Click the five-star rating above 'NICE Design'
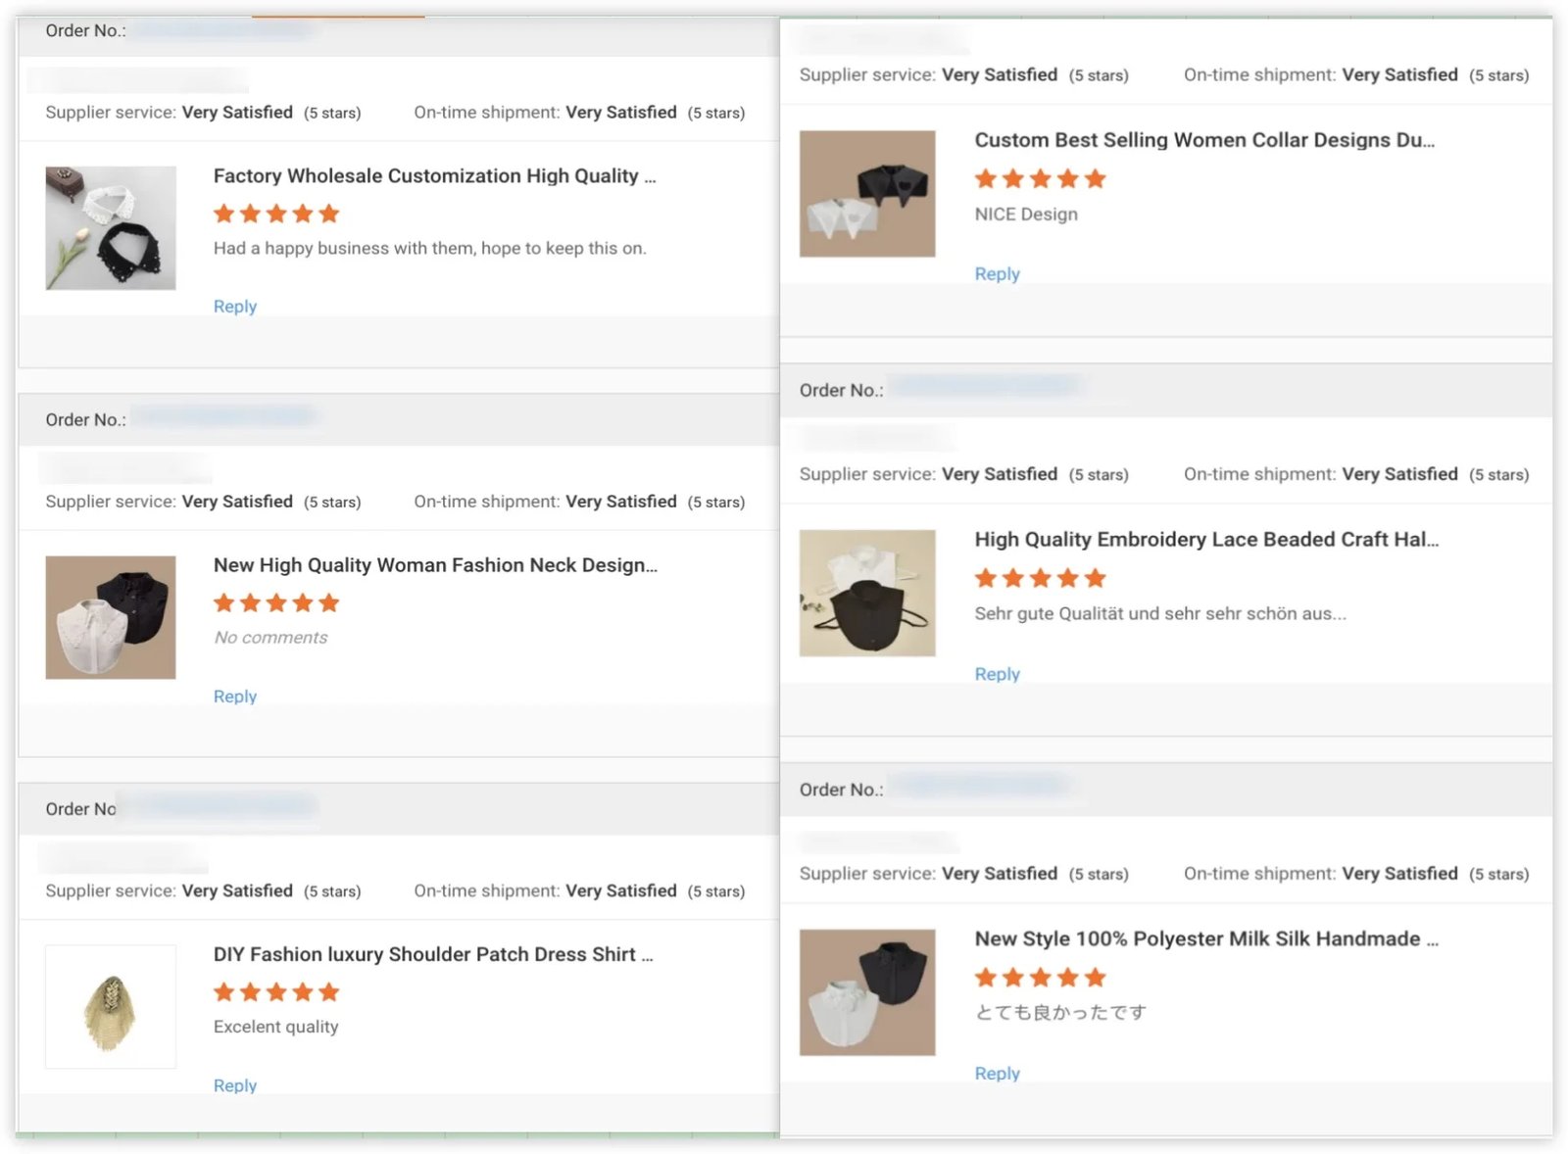1568x1154 pixels. coord(1040,179)
